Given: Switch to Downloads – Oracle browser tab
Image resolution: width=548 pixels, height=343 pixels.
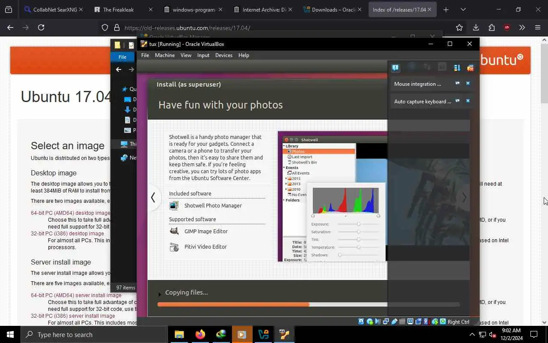Looking at the screenshot, I should [x=333, y=9].
